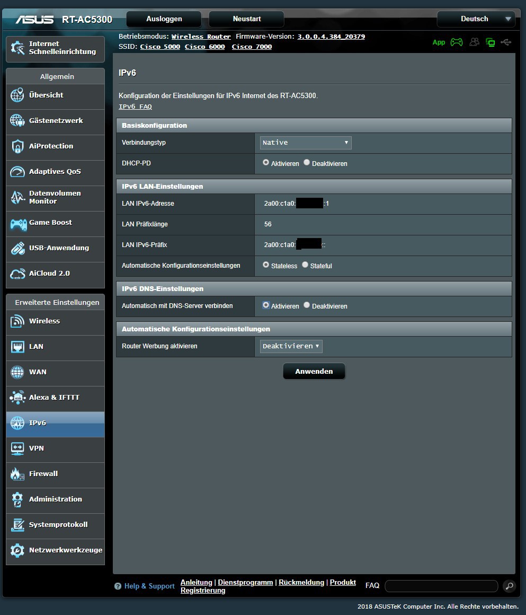526x615 pixels.
Task: Go to the Wireless settings menu
Action: (x=44, y=321)
